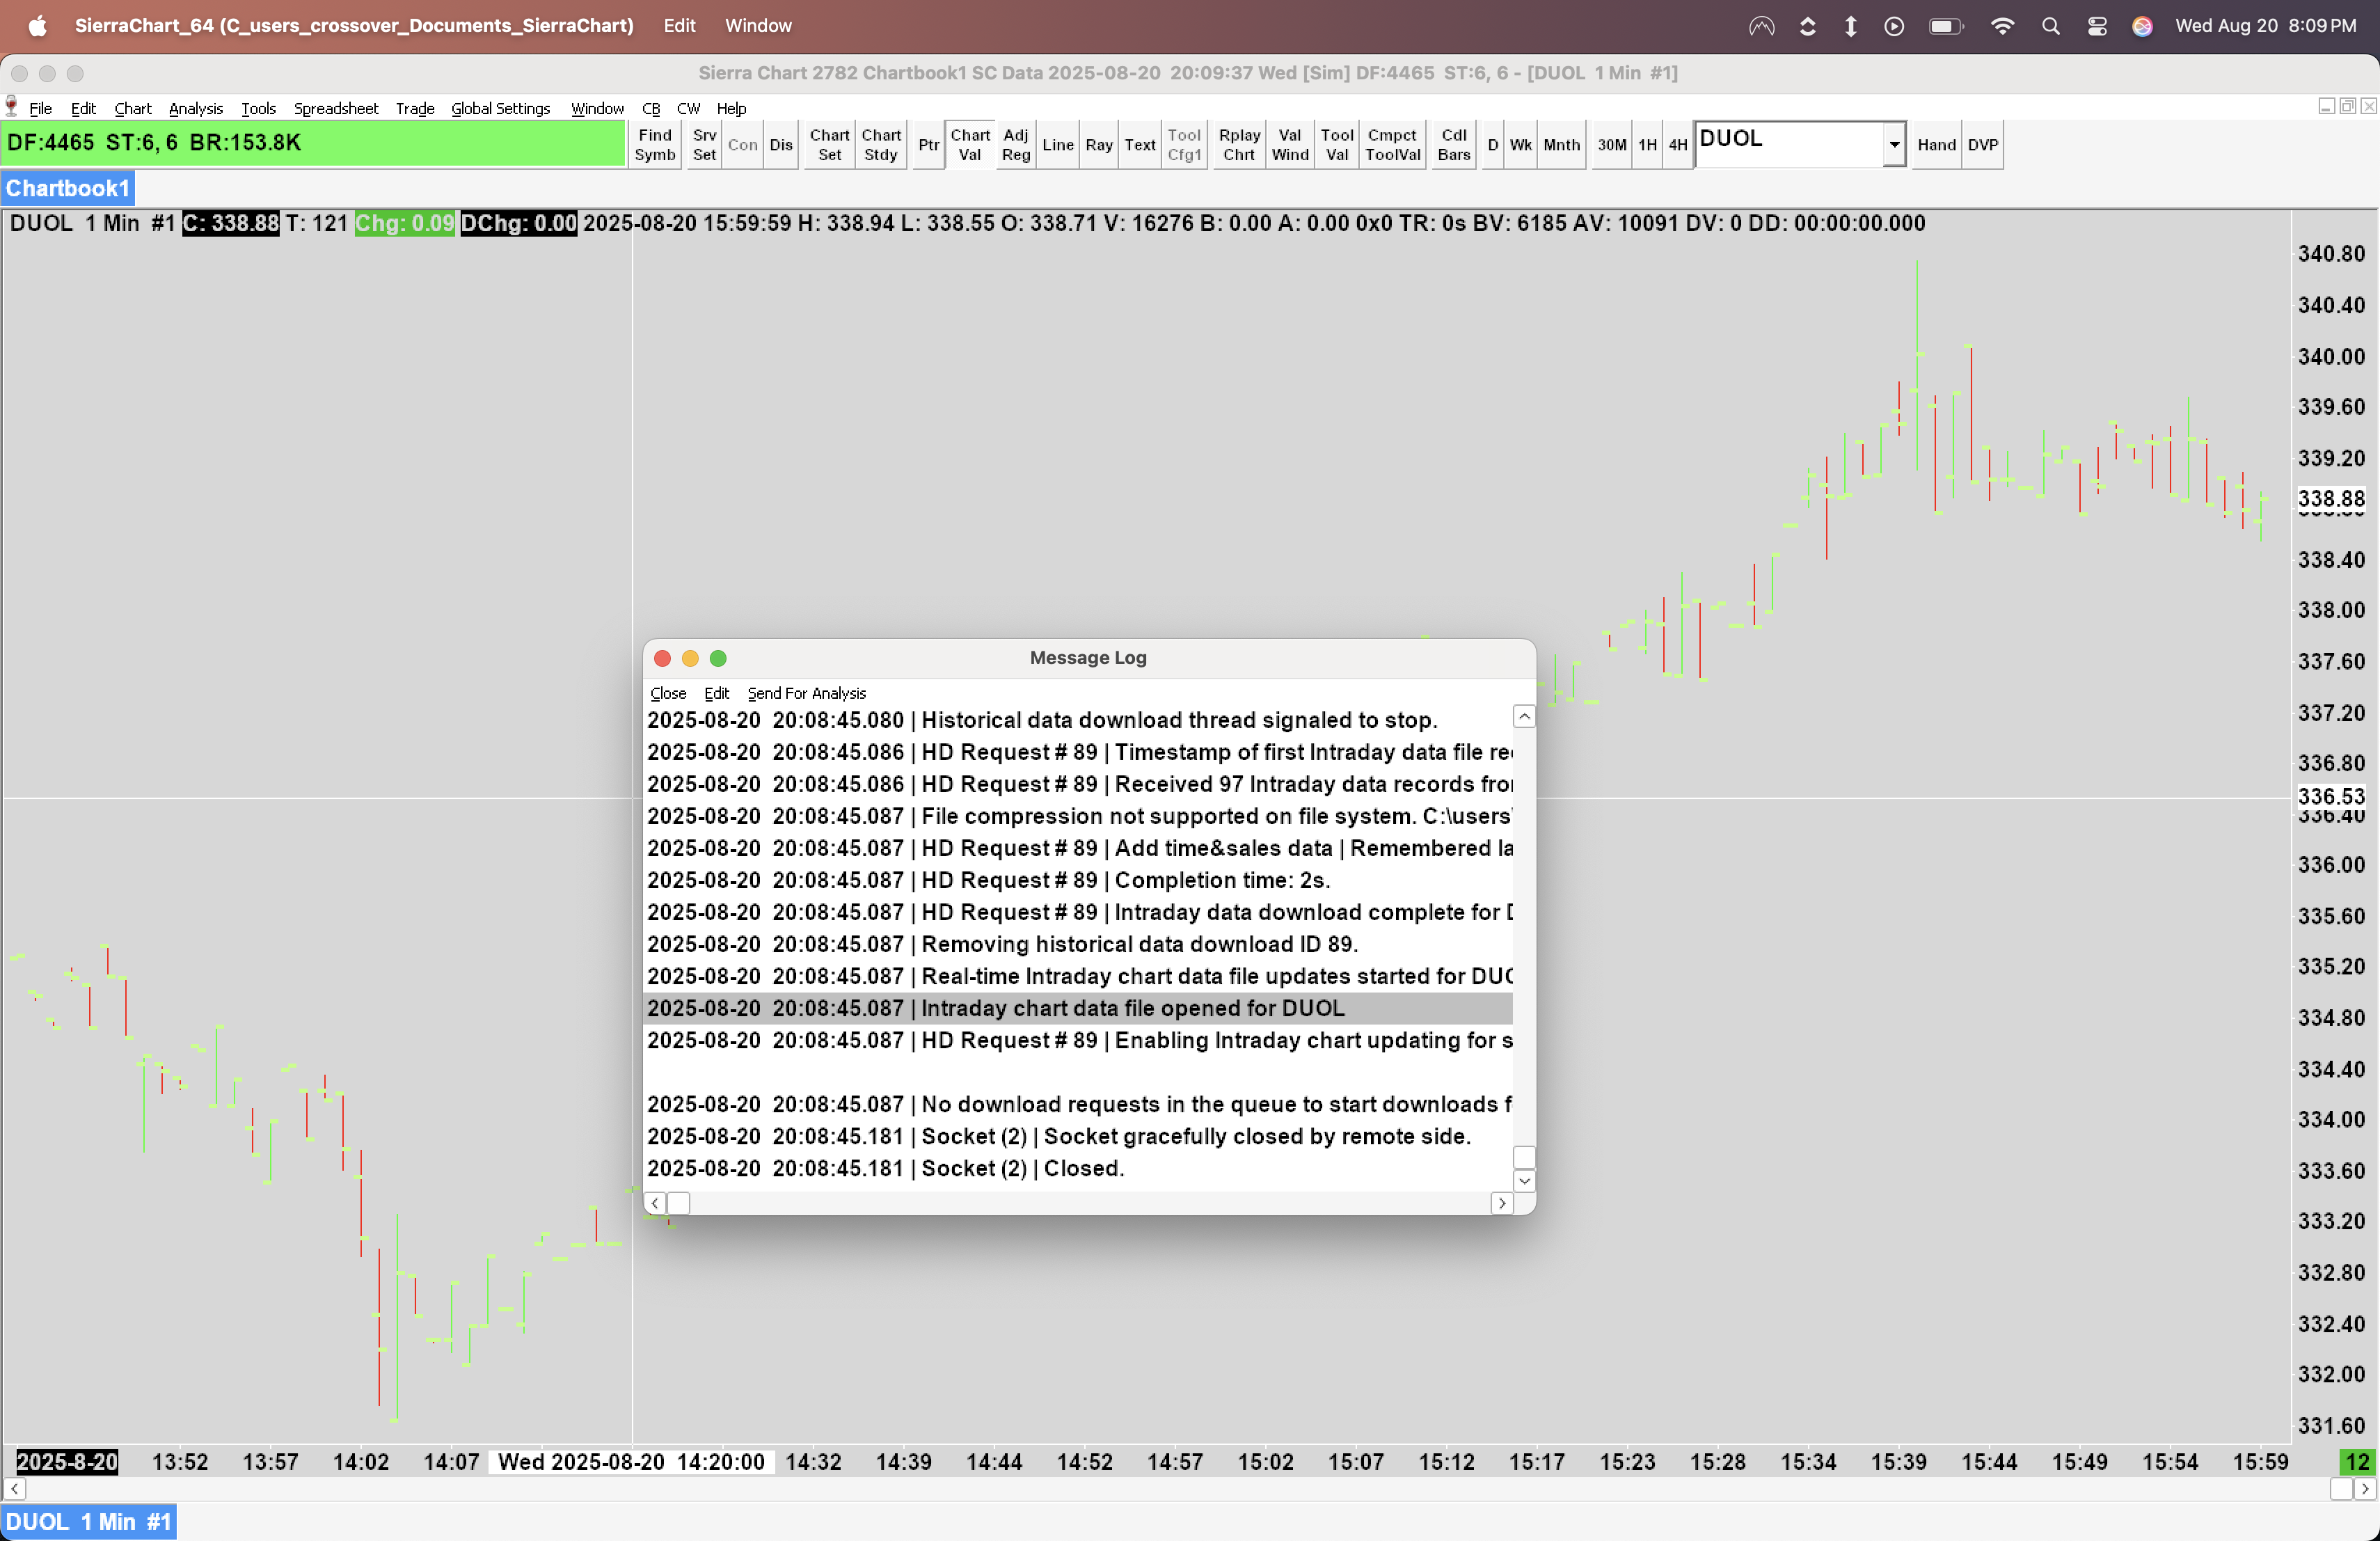The height and width of the screenshot is (1541, 2380).
Task: Toggle the Chart Values tool
Action: [969, 145]
